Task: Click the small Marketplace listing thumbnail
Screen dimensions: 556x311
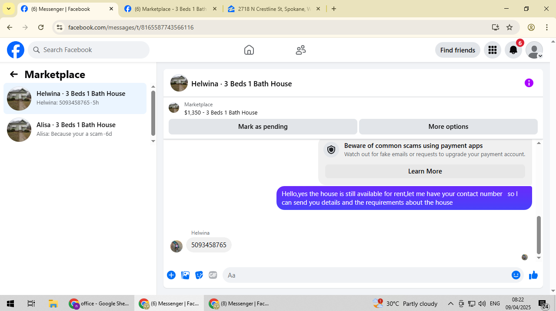Action: click(174, 108)
